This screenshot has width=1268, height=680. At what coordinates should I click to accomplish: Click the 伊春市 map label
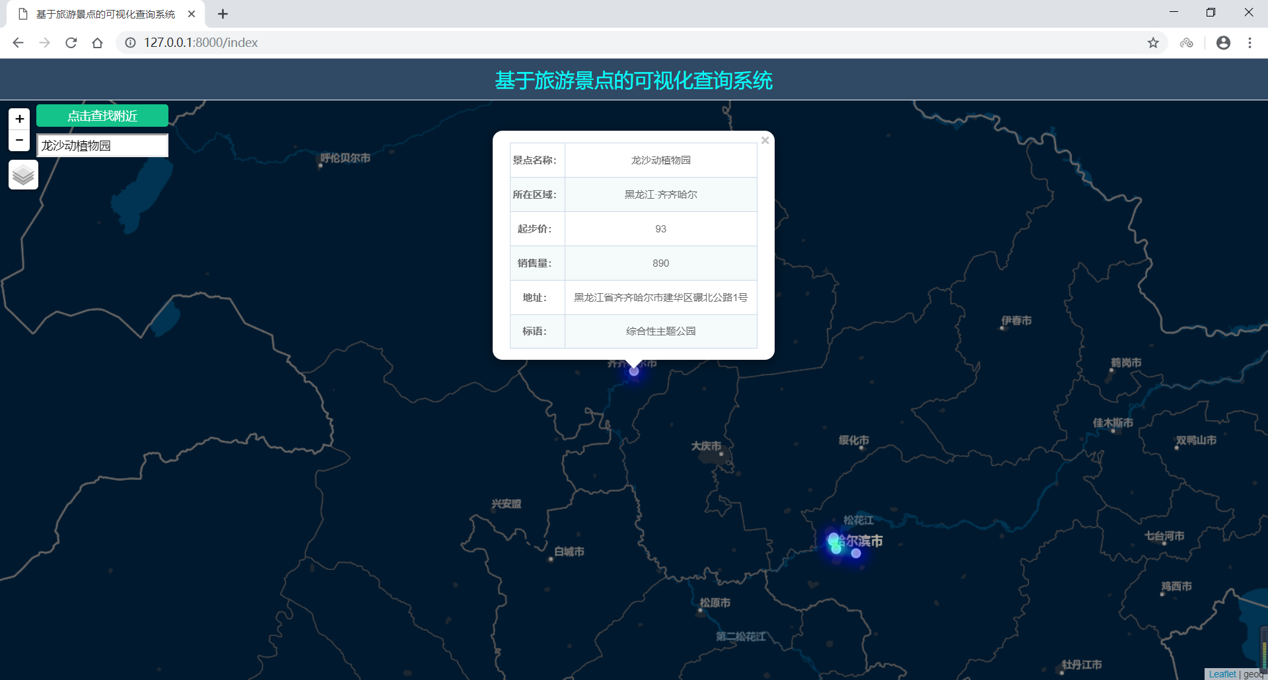[1016, 320]
